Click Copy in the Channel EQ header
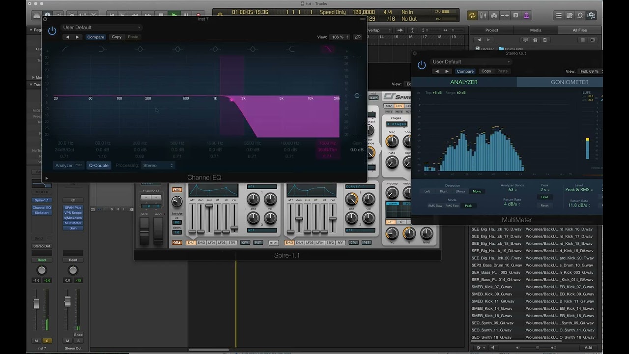This screenshot has width=629, height=354. tap(116, 37)
